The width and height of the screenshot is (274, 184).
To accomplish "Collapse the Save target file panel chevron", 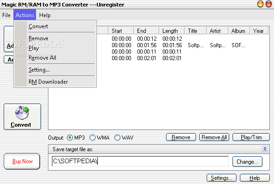I will click(x=265, y=149).
